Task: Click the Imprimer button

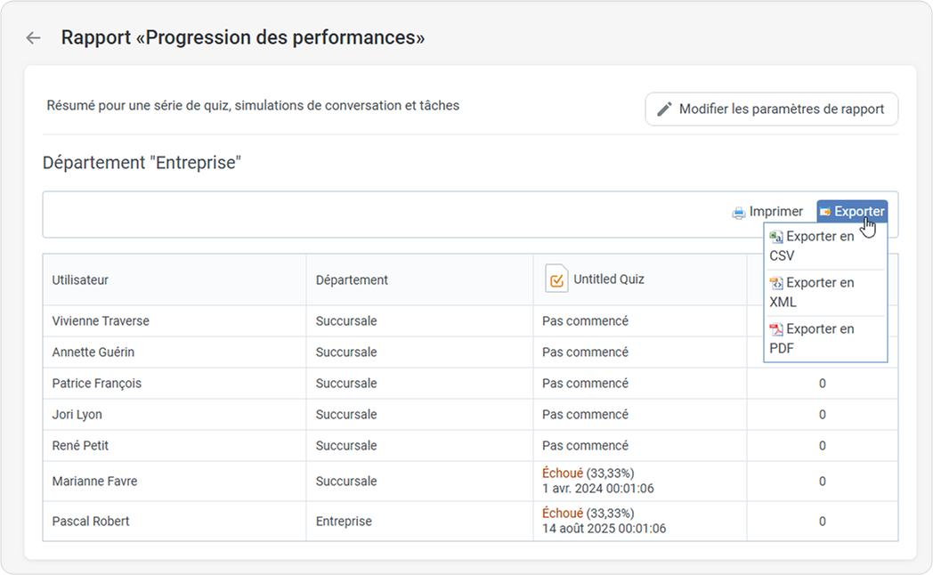Action: click(767, 212)
